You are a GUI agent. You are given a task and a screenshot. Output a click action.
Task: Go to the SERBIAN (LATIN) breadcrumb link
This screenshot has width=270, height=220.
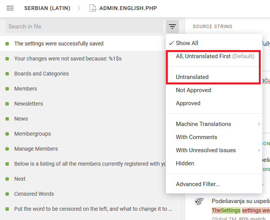[47, 8]
